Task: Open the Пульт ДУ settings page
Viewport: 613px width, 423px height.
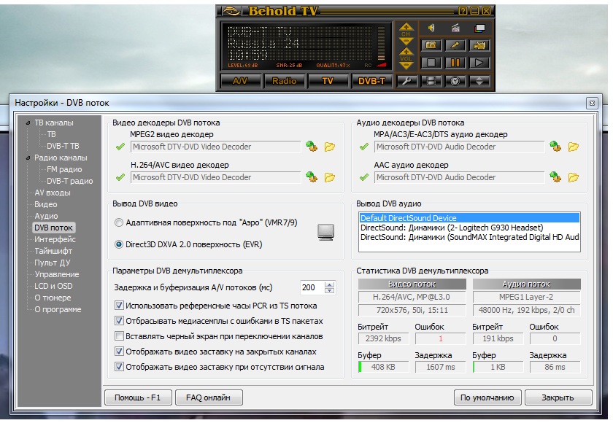Action: [53, 263]
